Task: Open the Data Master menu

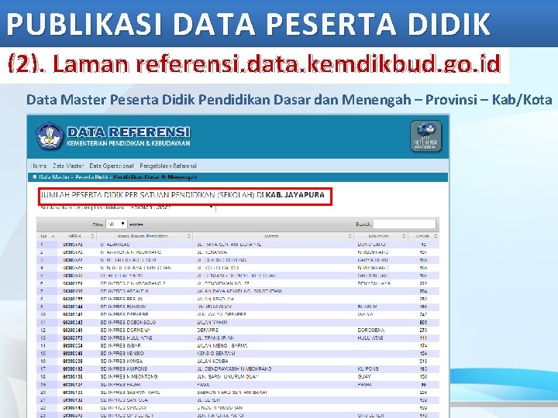Action: (x=68, y=166)
